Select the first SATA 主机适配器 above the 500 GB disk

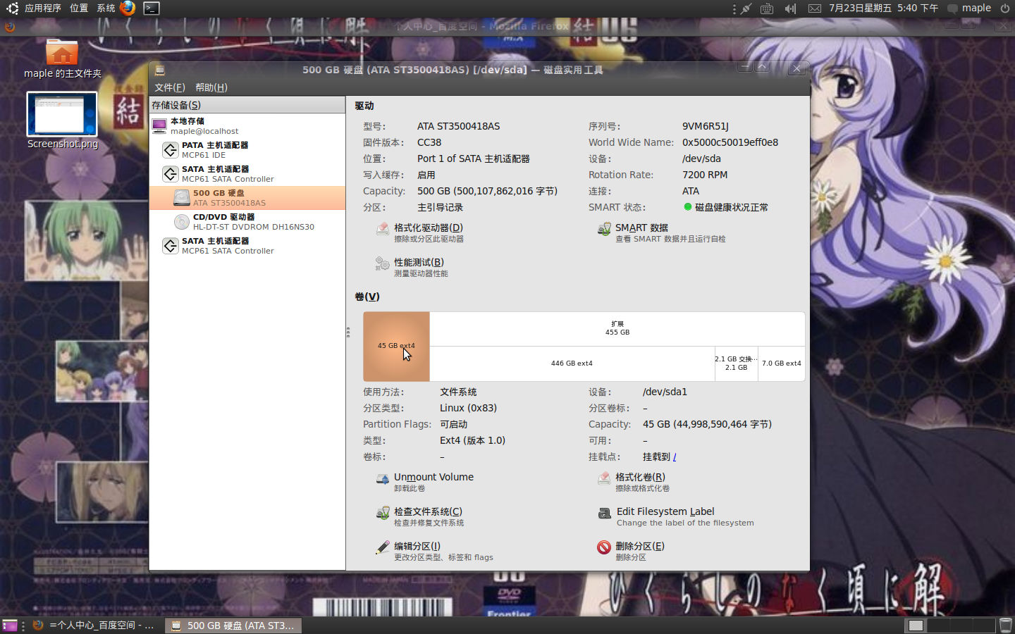coord(247,174)
